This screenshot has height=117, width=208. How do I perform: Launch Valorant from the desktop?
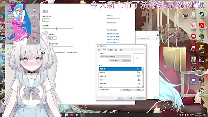(x=201, y=59)
